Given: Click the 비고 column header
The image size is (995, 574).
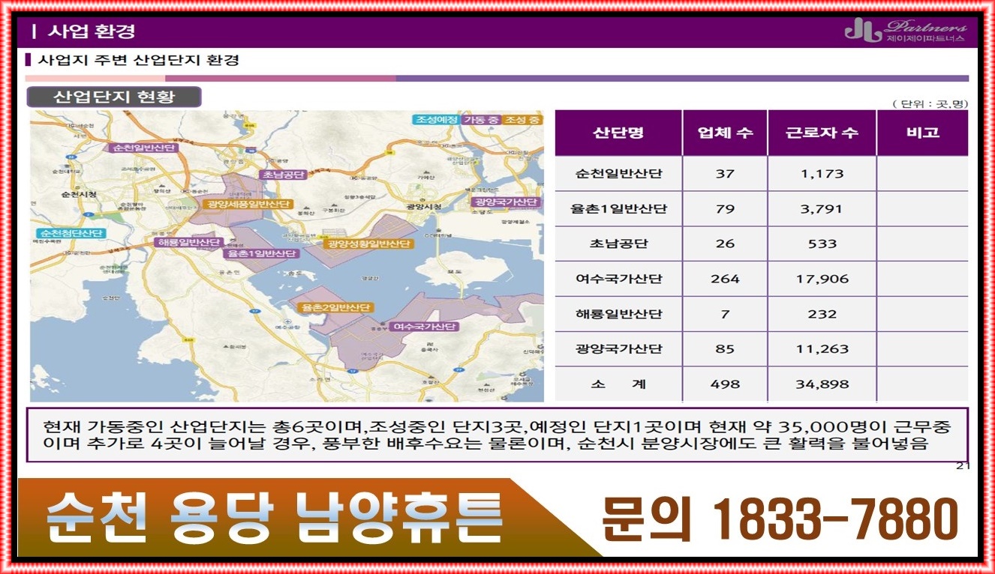Looking at the screenshot, I should coord(923,133).
